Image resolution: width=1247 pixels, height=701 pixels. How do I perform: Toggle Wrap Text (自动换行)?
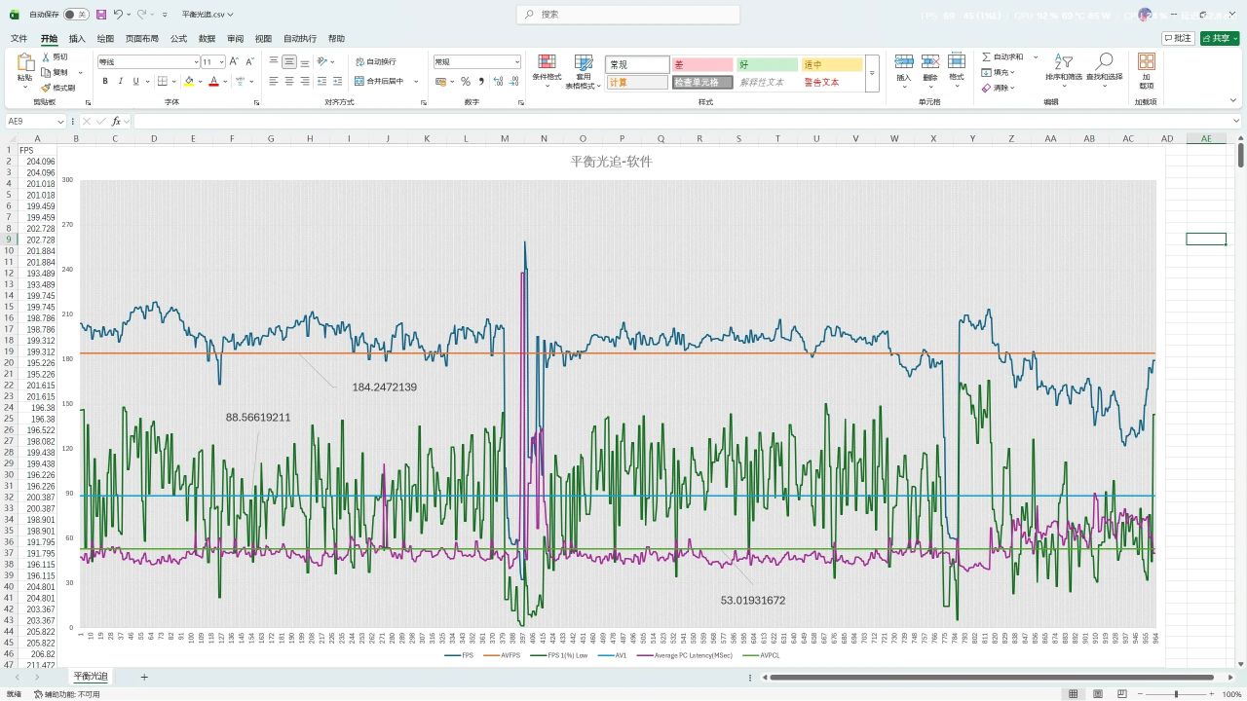[376, 61]
